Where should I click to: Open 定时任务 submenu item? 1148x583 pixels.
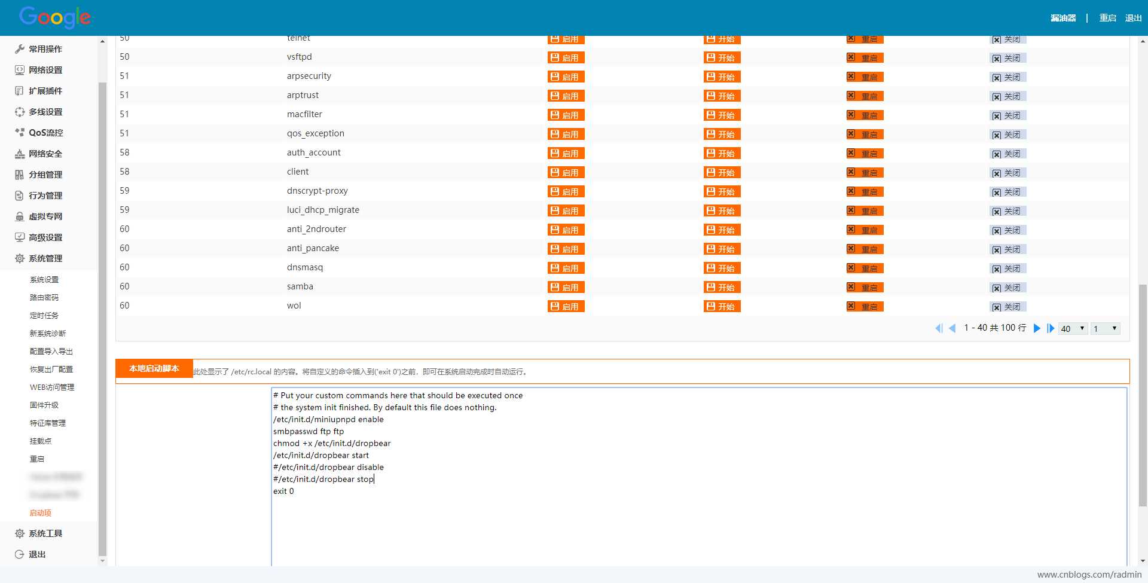[44, 315]
